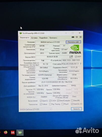
Task: Take a GPU-Z screenshot with camera icon
Action: click(73, 37)
